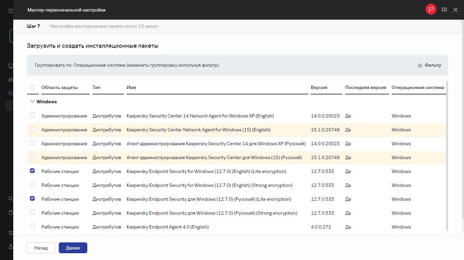
Task: Select row Kaspersky Endpoint Security для Windows Strong encryption
Action: (x=32, y=213)
